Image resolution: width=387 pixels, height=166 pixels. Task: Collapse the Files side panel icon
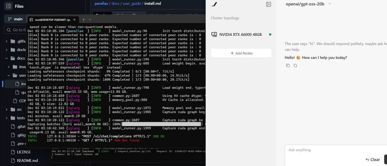[x=8, y=6]
